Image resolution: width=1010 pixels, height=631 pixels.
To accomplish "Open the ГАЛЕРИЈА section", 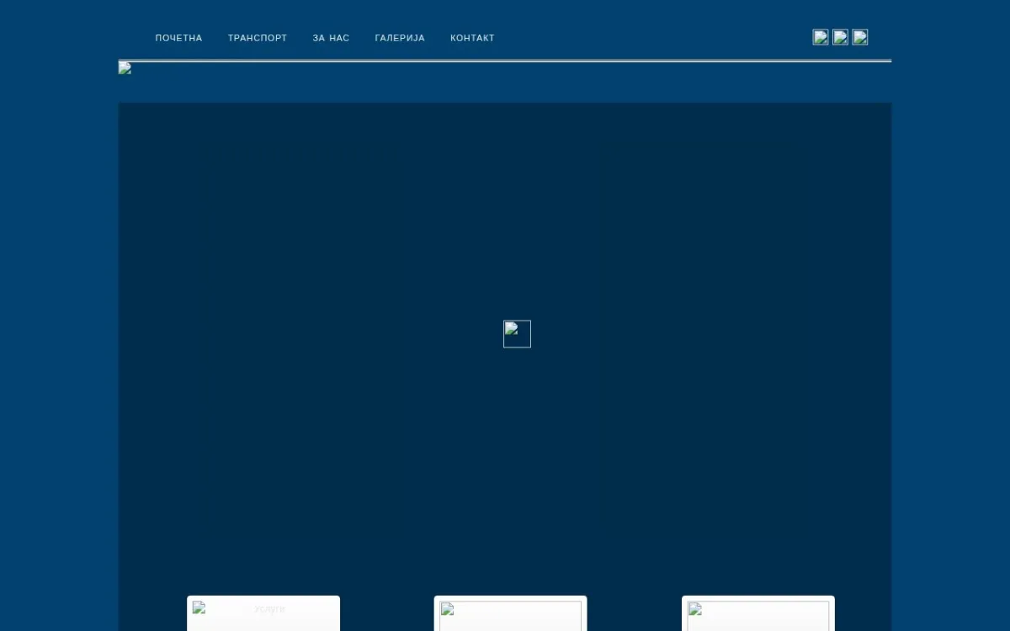I will (x=400, y=38).
